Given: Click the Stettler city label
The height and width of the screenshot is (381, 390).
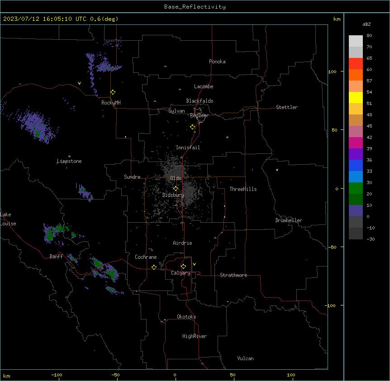Looking at the screenshot, I should pos(287,107).
